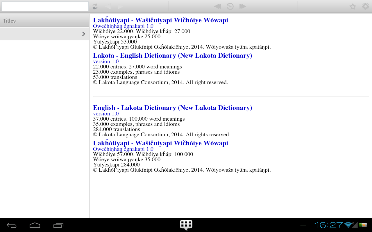Focus the search input field
Viewport: 372px width, 232px height.
(45, 6)
